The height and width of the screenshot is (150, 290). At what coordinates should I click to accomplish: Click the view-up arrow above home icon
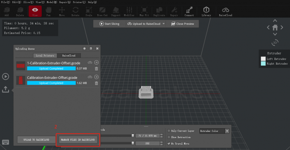(x=275, y=20)
